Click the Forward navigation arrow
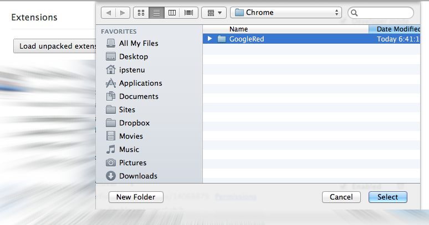Viewport: 429px width, 225px height. pos(122,12)
